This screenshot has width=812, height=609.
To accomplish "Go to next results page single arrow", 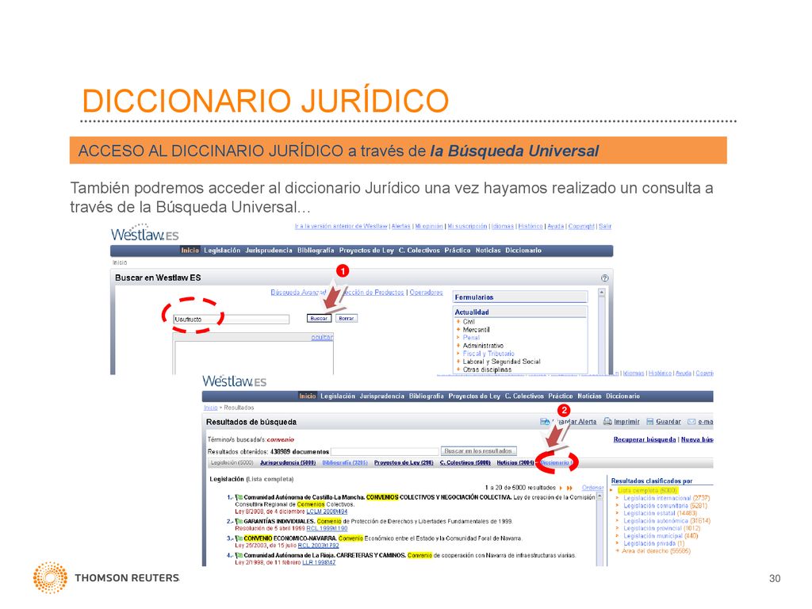I will tap(561, 488).
